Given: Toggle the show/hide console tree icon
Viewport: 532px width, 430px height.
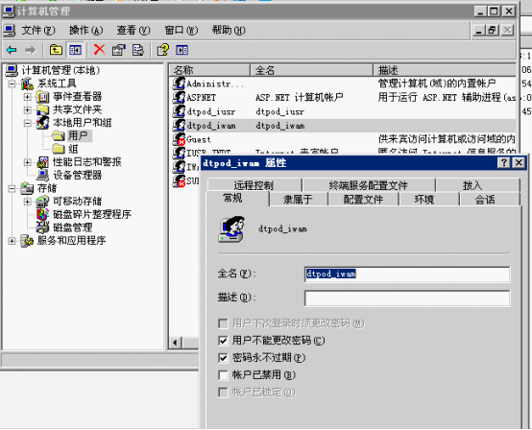Looking at the screenshot, I should [x=75, y=50].
